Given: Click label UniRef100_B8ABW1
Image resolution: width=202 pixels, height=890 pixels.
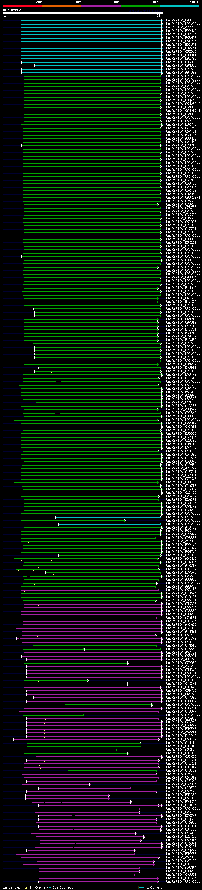Looking at the screenshot, I should click(x=181, y=55).
